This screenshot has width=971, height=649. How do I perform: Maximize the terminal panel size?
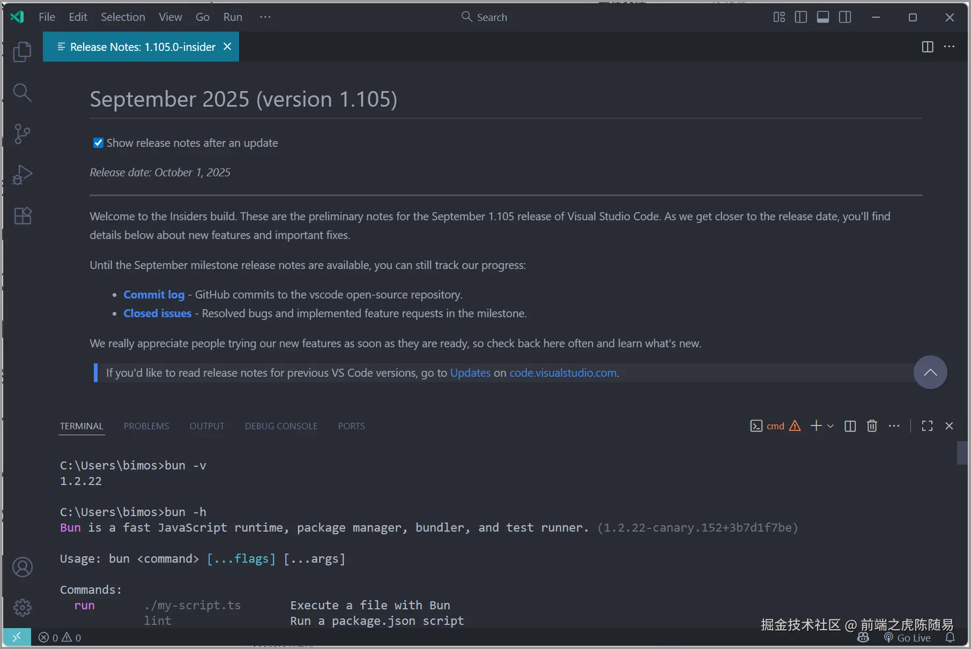(x=927, y=426)
